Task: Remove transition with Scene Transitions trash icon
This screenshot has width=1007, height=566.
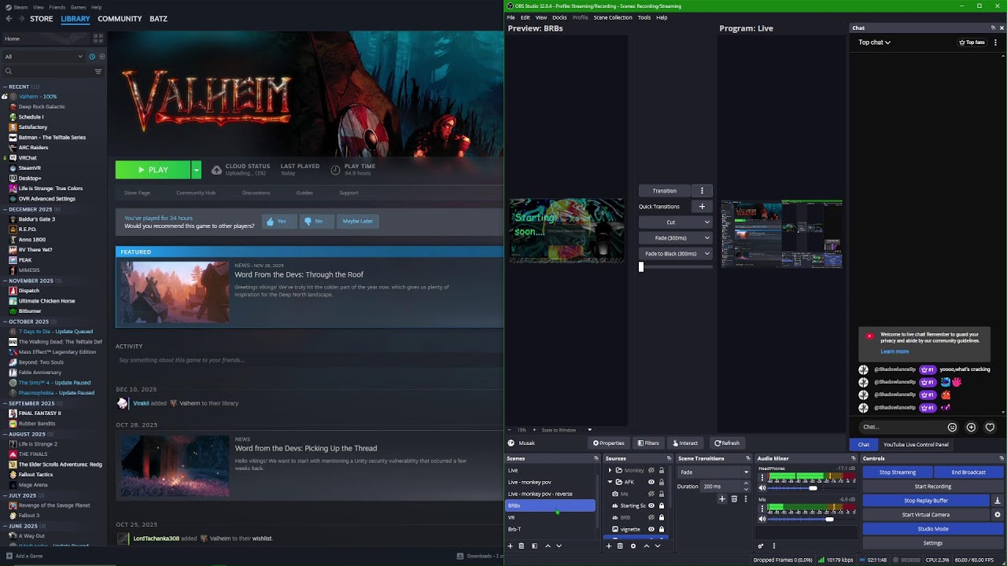Action: point(734,498)
